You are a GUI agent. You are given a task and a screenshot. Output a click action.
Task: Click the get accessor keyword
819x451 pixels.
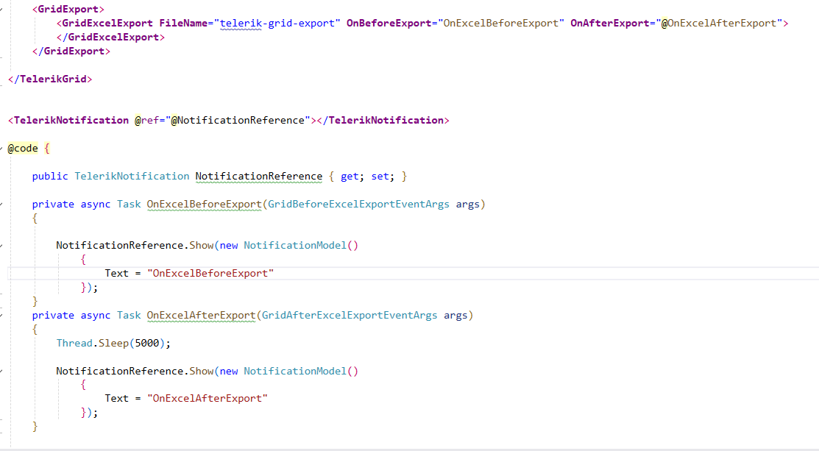pyautogui.click(x=350, y=176)
